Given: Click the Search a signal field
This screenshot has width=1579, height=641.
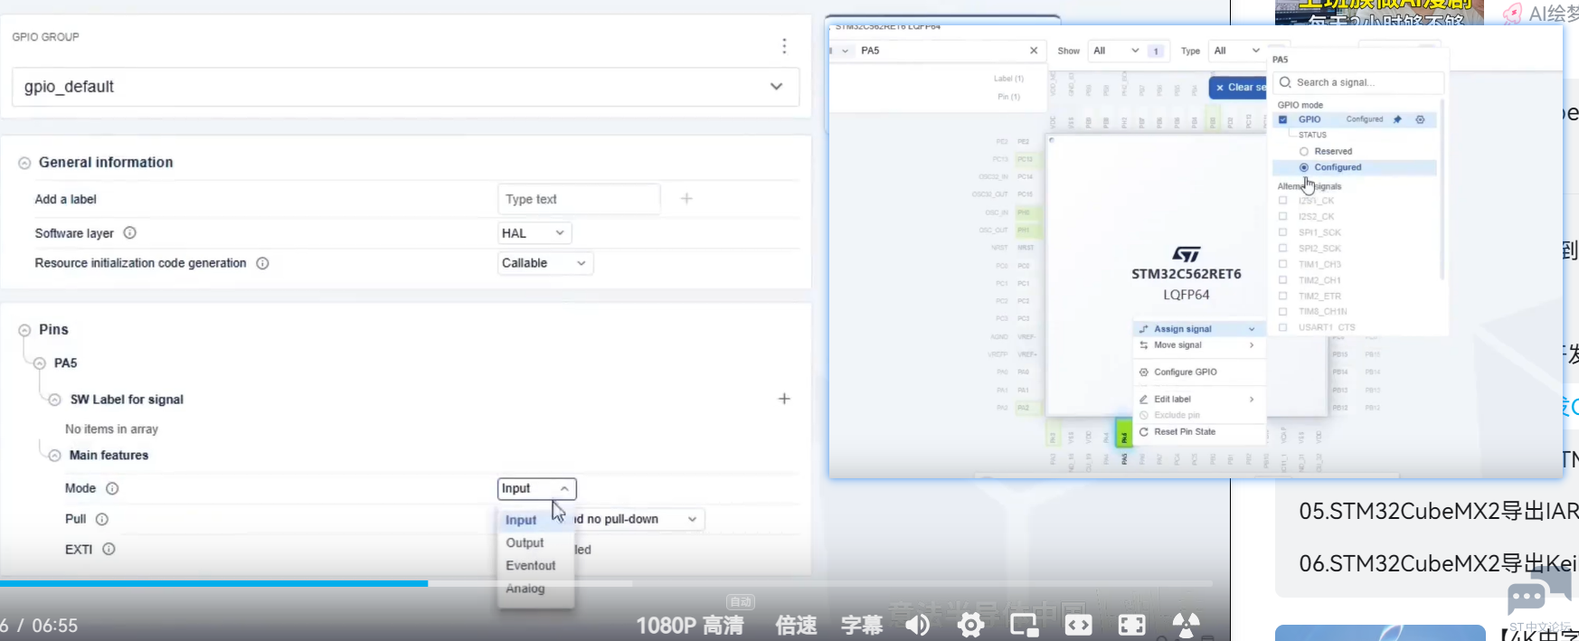Looking at the screenshot, I should click(x=1358, y=82).
